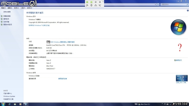
Task: Close the floating connectivity panel
Action: 103,1
